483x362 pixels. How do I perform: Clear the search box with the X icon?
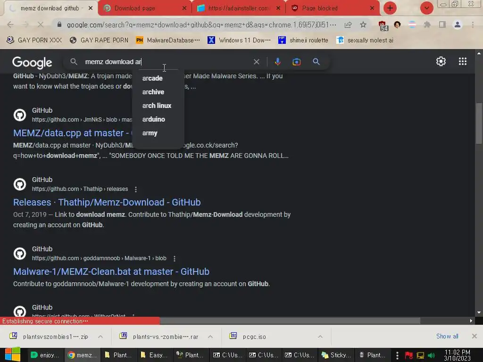point(256,62)
